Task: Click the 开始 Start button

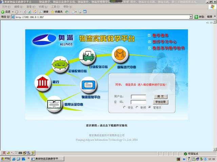Action: [x=5, y=159]
